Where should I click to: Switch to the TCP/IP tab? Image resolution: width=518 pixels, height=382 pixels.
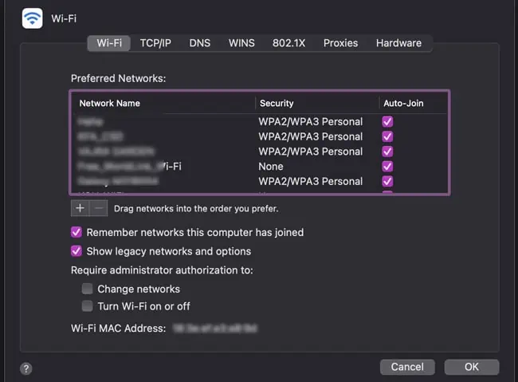click(155, 43)
